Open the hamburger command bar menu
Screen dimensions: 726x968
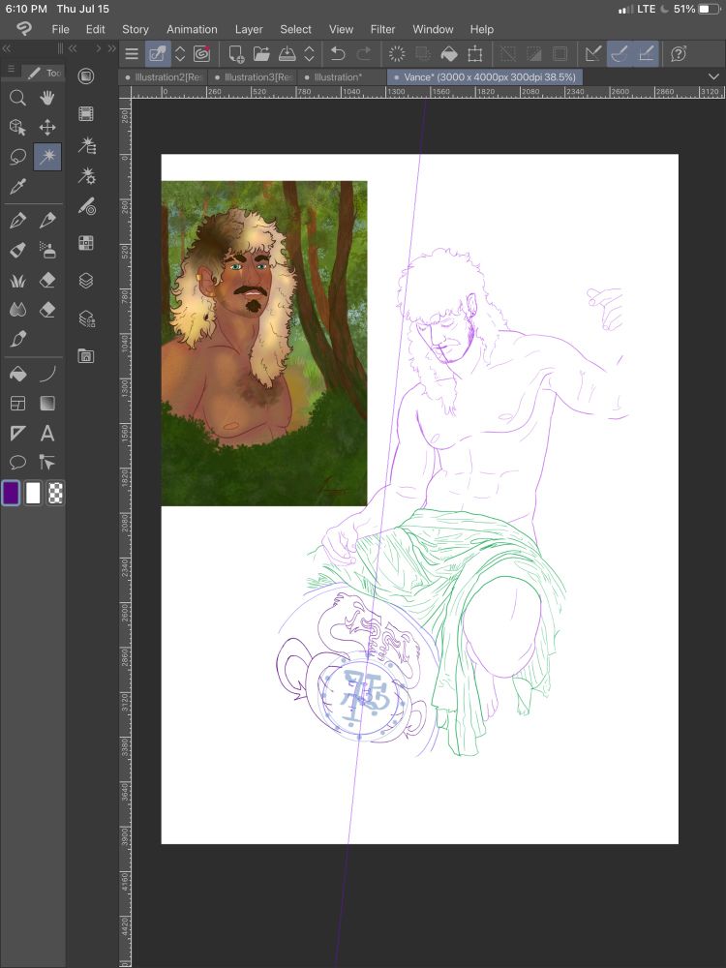pyautogui.click(x=132, y=53)
